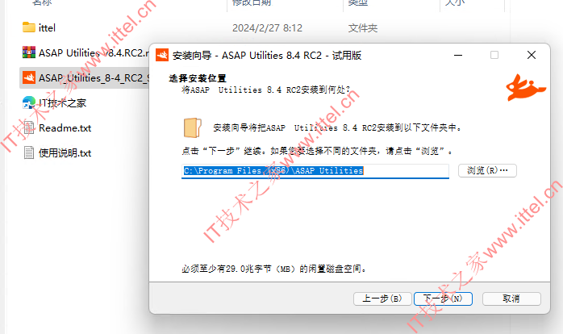Select the ASAP Utilities v8.4.RC2 archive file name
Image resolution: width=563 pixels, height=334 pixels.
[x=94, y=52]
